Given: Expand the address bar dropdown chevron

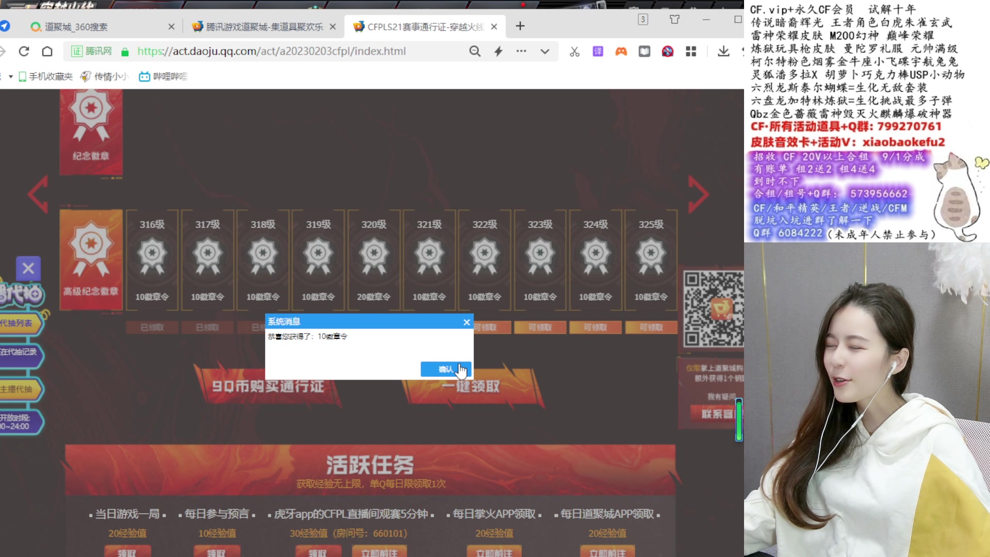Looking at the screenshot, I should (x=545, y=51).
